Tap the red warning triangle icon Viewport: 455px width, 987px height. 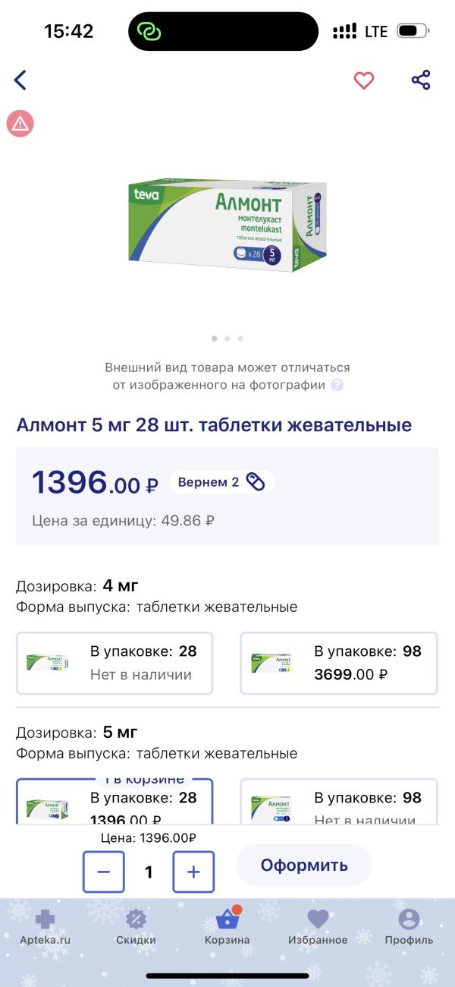point(20,123)
